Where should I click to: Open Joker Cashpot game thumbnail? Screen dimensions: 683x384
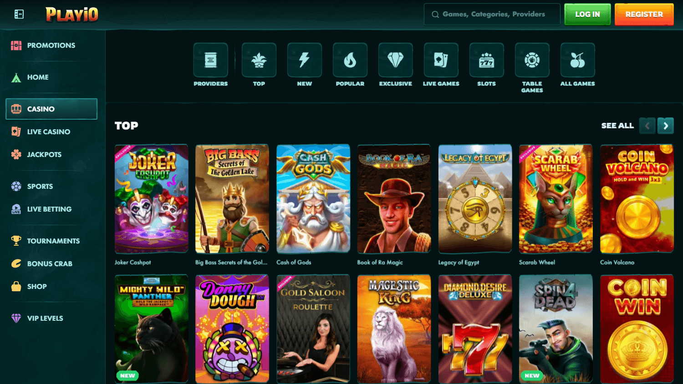(151, 199)
